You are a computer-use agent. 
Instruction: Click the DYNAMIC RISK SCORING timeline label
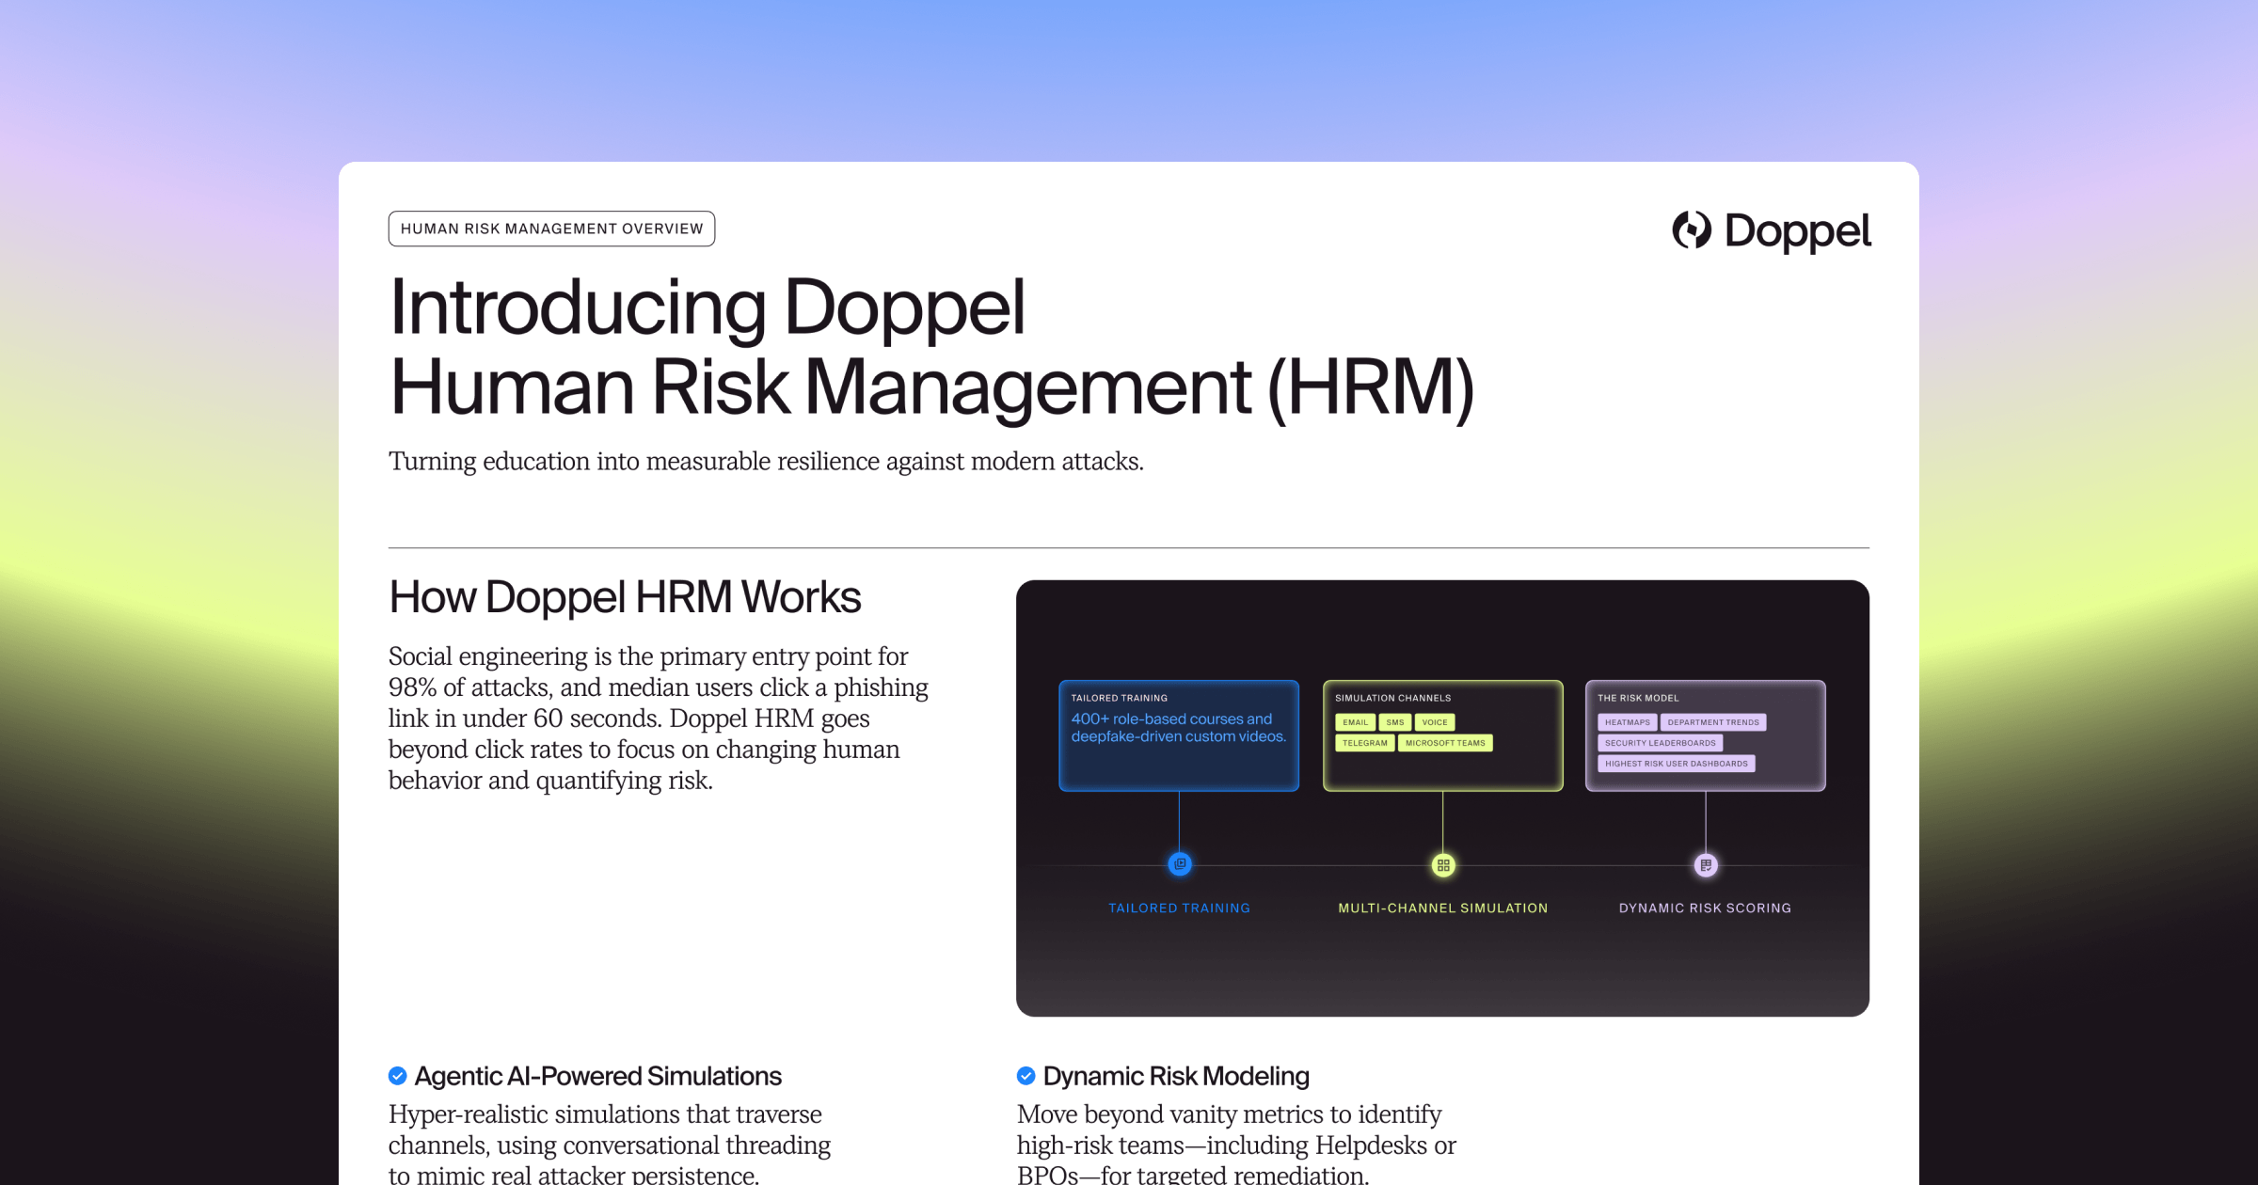pyautogui.click(x=1705, y=908)
